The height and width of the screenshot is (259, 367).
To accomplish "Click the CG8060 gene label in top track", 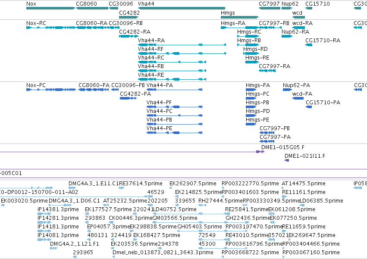I will [x=86, y=4].
